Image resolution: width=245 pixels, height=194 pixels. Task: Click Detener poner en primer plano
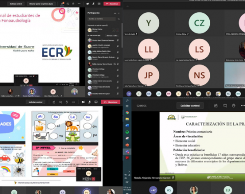point(41,4)
